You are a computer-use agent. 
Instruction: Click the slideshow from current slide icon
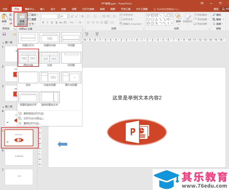tap(97, 34)
